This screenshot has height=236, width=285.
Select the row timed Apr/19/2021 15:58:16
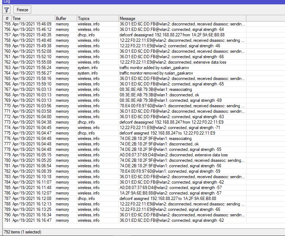(x=124, y=79)
